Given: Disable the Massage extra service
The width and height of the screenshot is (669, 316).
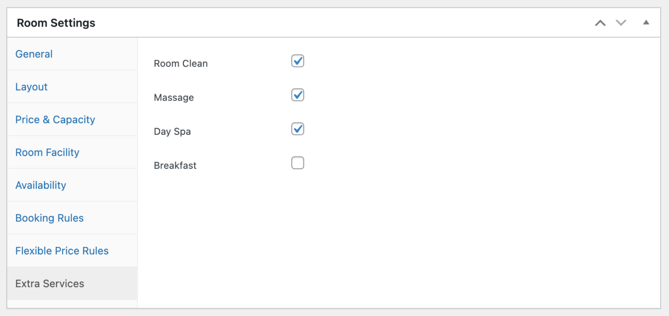Looking at the screenshot, I should (297, 95).
